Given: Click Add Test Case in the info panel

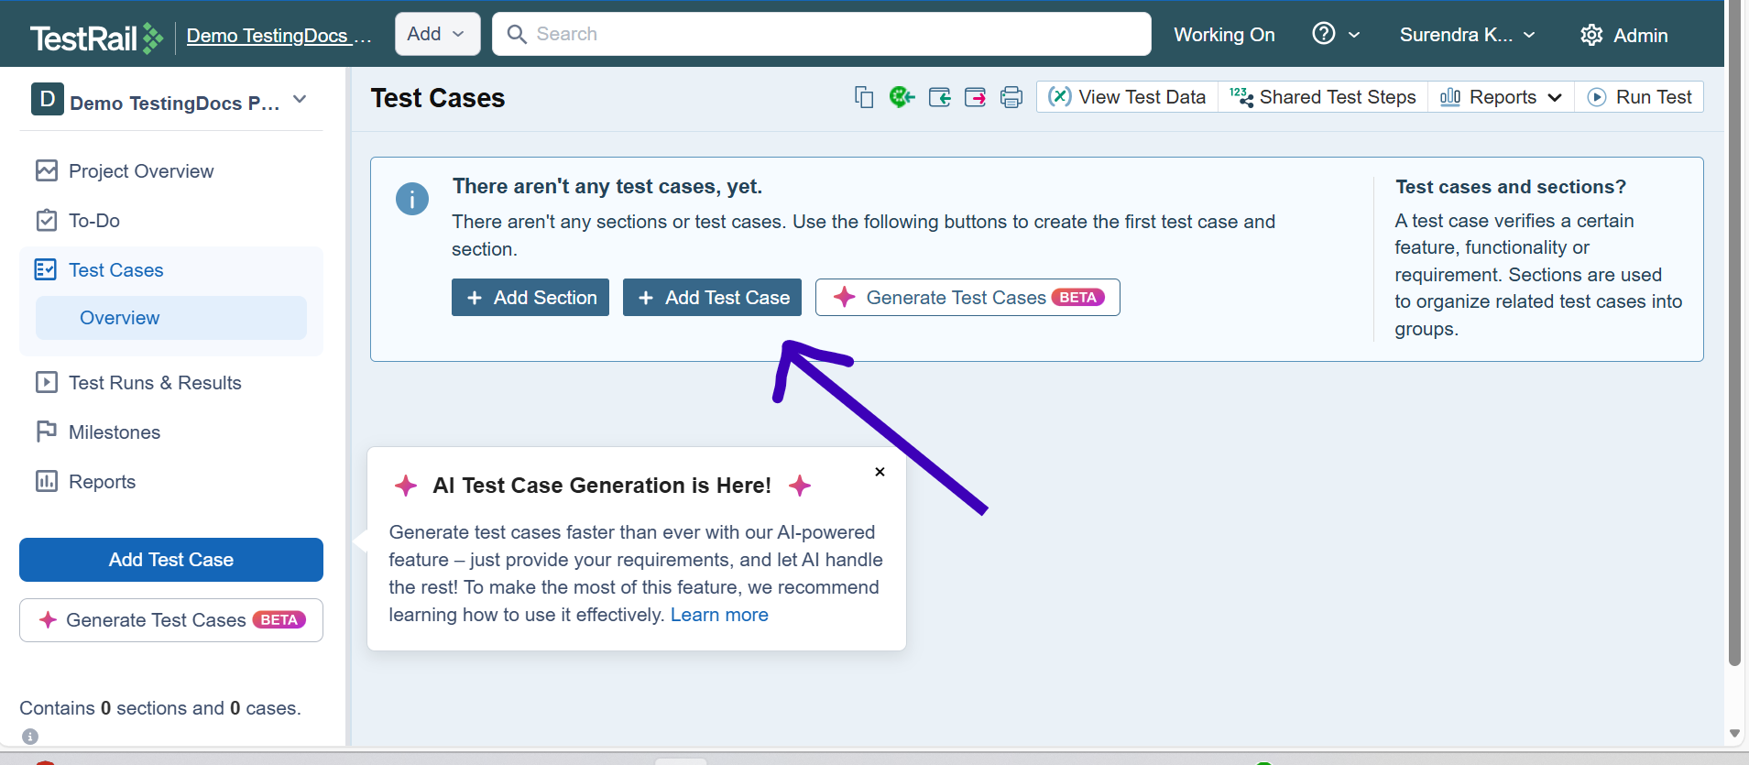Looking at the screenshot, I should click(712, 298).
